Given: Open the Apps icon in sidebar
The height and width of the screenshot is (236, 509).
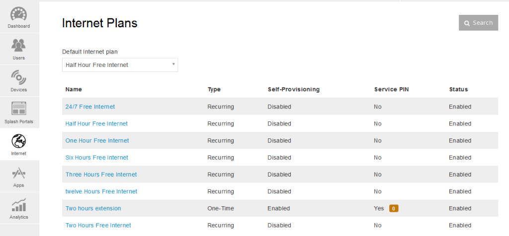Looking at the screenshot, I should click(x=18, y=174).
